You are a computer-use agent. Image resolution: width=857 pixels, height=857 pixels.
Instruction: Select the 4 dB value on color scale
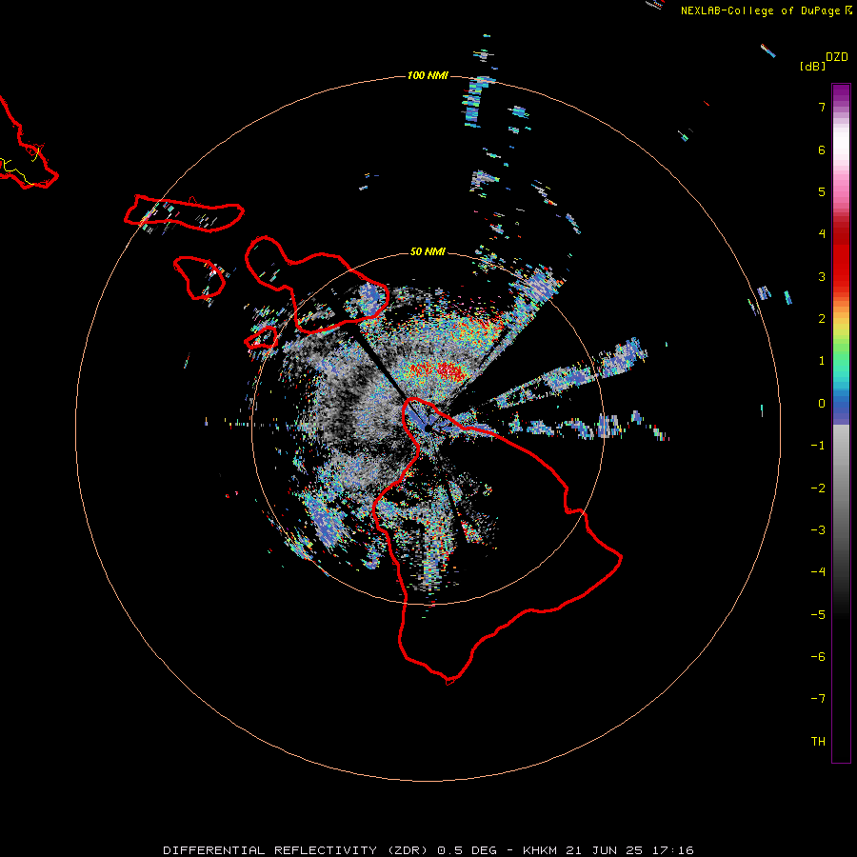point(822,234)
